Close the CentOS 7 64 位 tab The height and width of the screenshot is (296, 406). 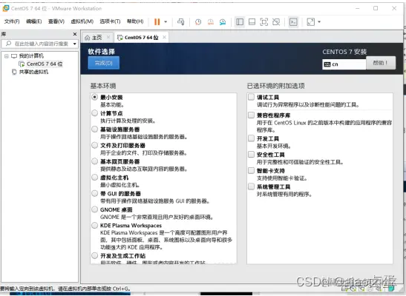(164, 38)
